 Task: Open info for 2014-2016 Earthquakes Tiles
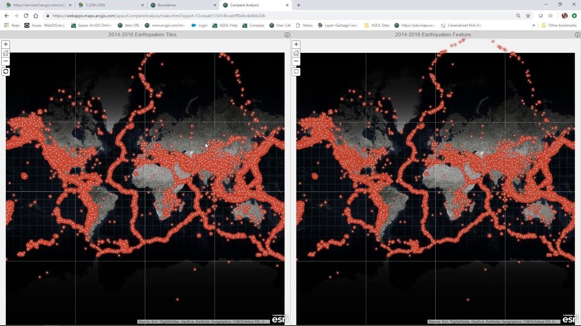pyautogui.click(x=287, y=35)
